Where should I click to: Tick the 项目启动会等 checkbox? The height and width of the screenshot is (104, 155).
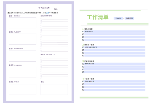tap(83, 32)
